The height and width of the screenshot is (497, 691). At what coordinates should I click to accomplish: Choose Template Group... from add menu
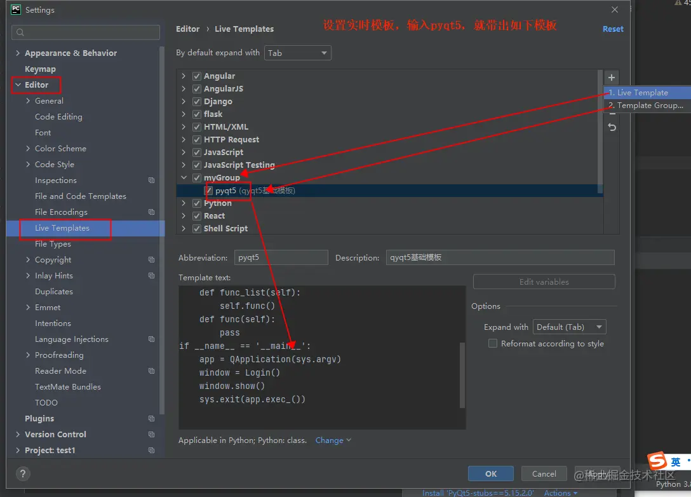pyautogui.click(x=647, y=106)
